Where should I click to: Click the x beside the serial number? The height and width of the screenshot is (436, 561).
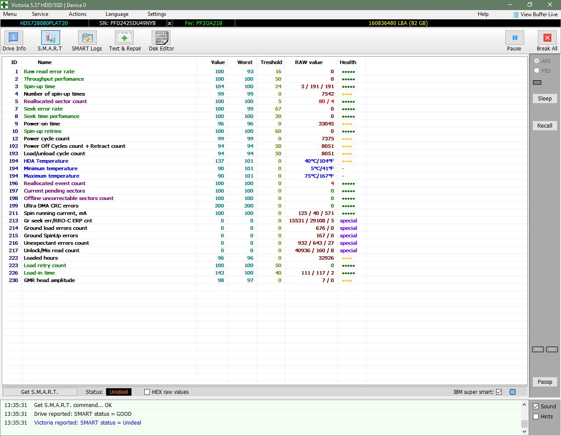tap(170, 23)
